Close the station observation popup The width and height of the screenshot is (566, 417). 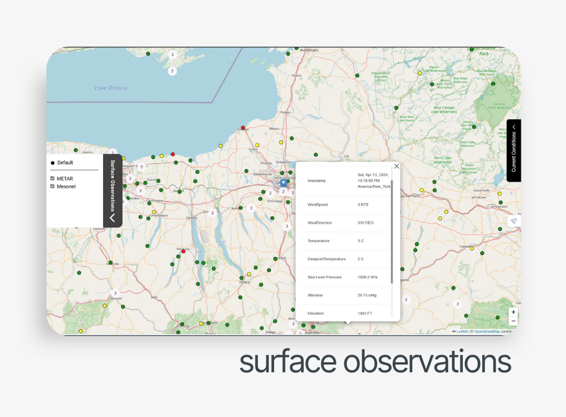[397, 166]
